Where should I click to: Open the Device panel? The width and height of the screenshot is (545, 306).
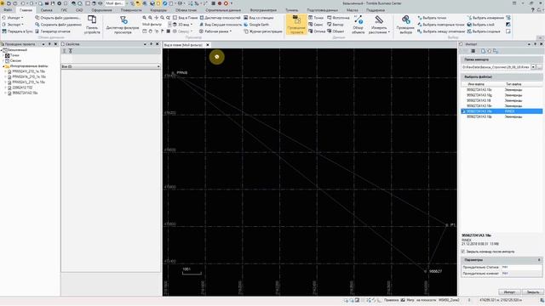pos(92,25)
